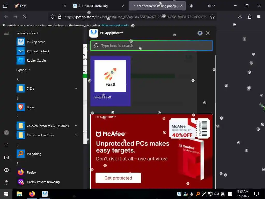Viewport: 265px width, 199px height.
Task: Focus the Type here to search field
Action: click(x=152, y=46)
